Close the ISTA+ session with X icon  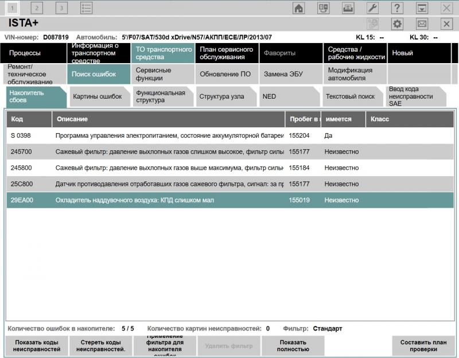tap(446, 24)
